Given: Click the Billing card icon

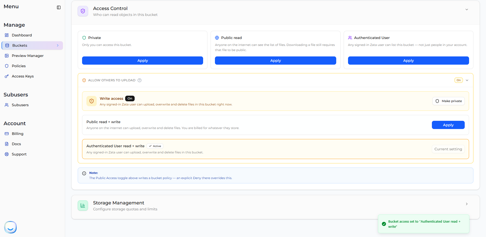Looking at the screenshot, I should pyautogui.click(x=7, y=134).
